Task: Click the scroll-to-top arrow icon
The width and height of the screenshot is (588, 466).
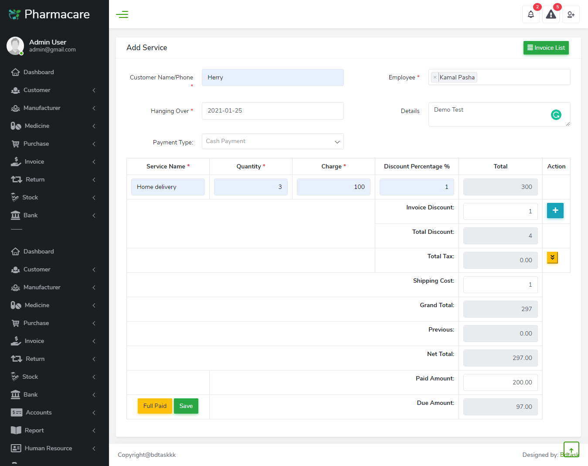Action: (571, 449)
